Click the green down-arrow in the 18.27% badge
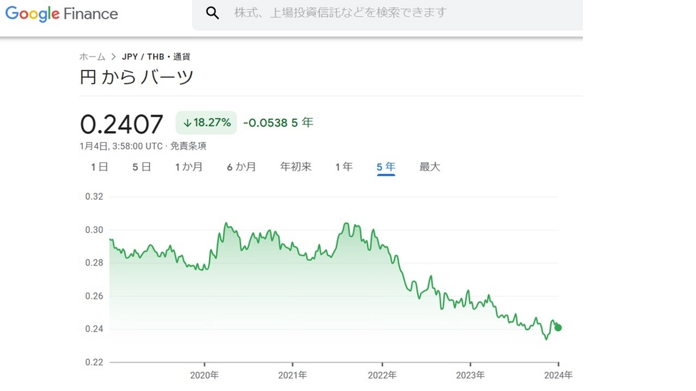Screen dimensions: 696x391 coord(187,122)
